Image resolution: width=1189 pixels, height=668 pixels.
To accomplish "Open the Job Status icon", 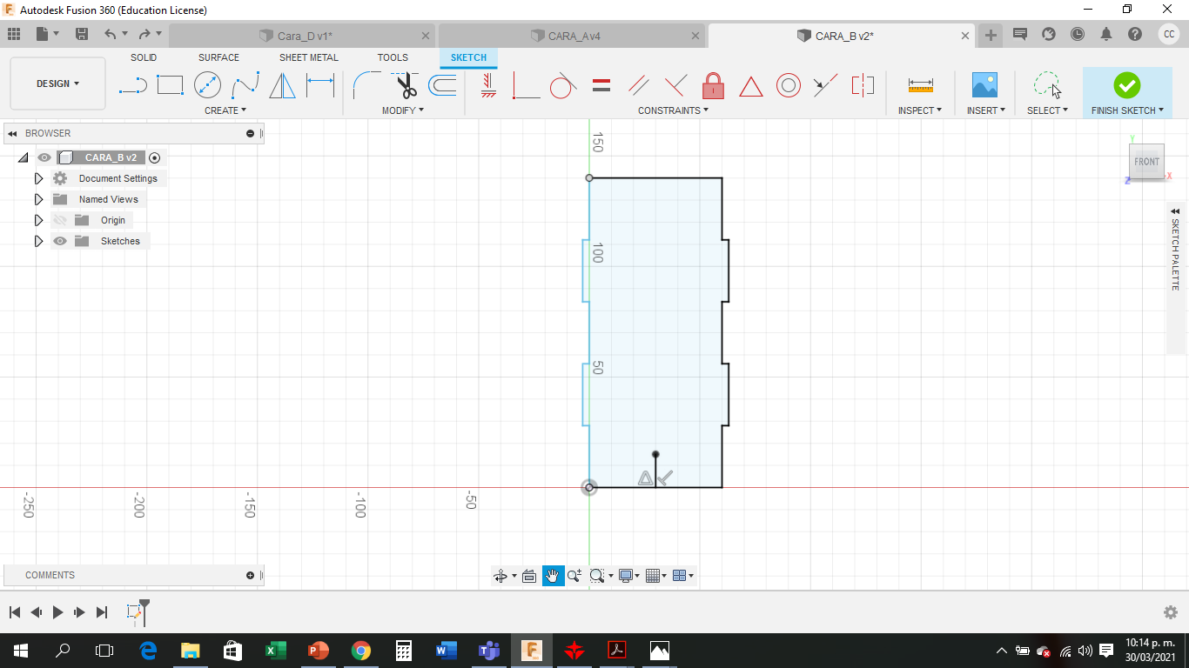I will [1078, 35].
